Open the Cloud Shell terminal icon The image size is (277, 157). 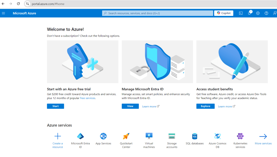tap(240, 13)
